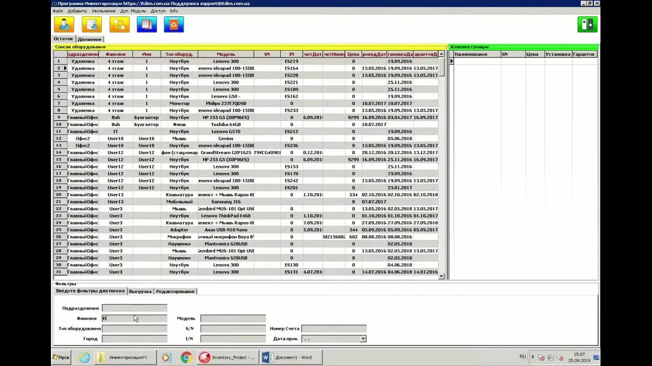Viewport: 652px width, 366px height.
Task: Click the orange recycle bin toolbar icon
Action: tap(174, 24)
